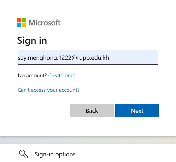Click the "No account?" text label

[x=32, y=76]
